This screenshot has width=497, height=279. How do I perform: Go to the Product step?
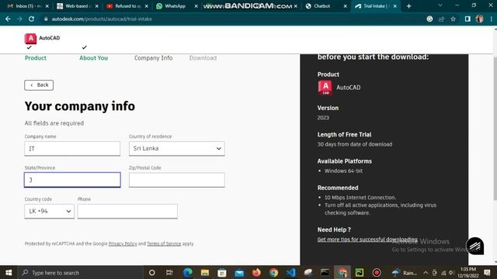[x=36, y=58]
